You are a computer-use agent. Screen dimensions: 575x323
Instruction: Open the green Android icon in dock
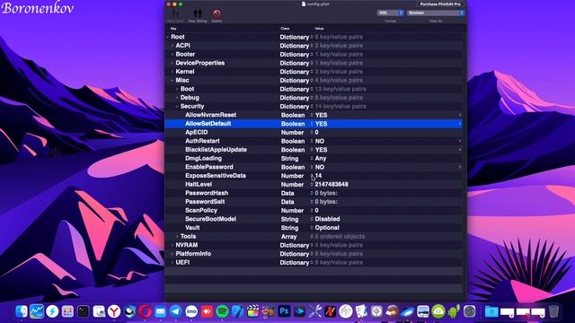(454, 311)
